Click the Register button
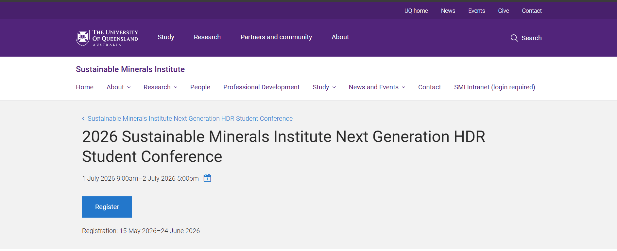Image resolution: width=617 pixels, height=251 pixels. tap(107, 207)
